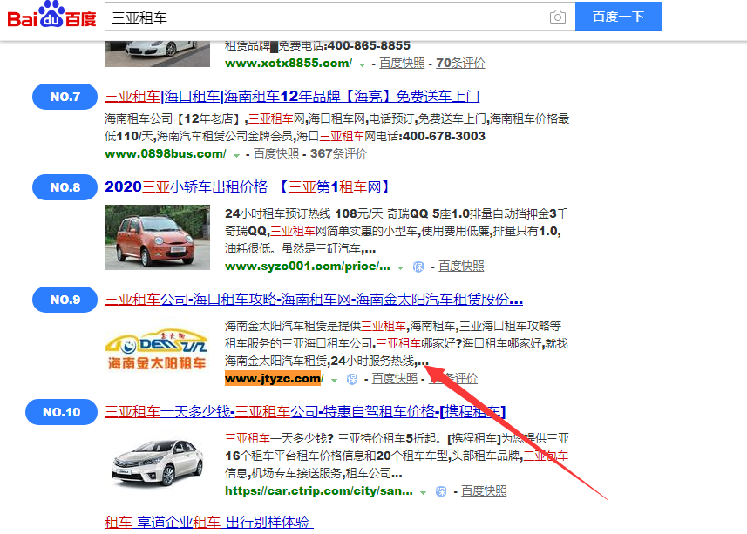Click the 海南金太阳租车 logo thumbnail
The height and width of the screenshot is (534, 747).
pos(157,350)
